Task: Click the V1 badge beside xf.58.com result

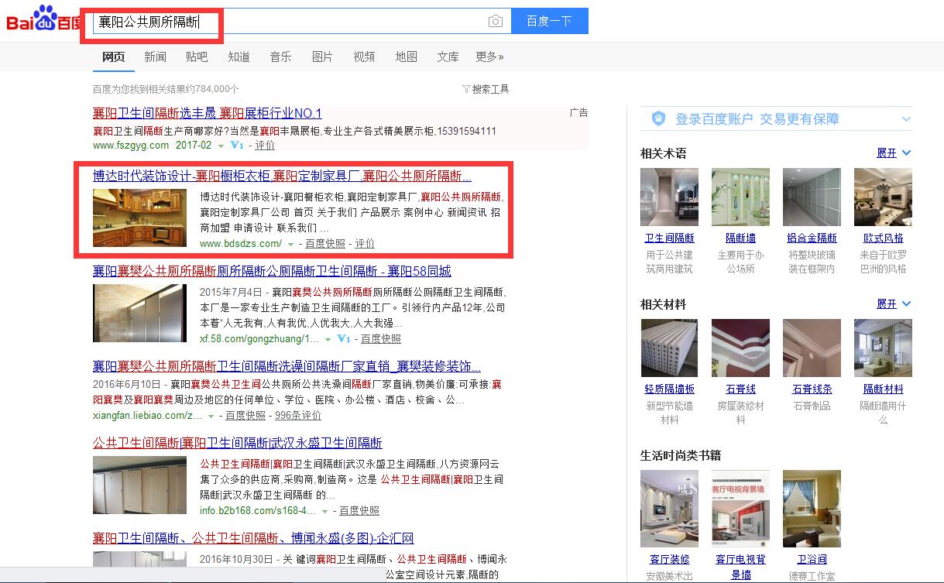Action: tap(344, 339)
